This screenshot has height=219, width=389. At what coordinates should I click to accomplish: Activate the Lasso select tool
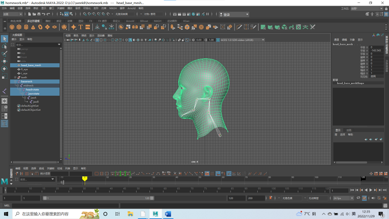coord(4,46)
